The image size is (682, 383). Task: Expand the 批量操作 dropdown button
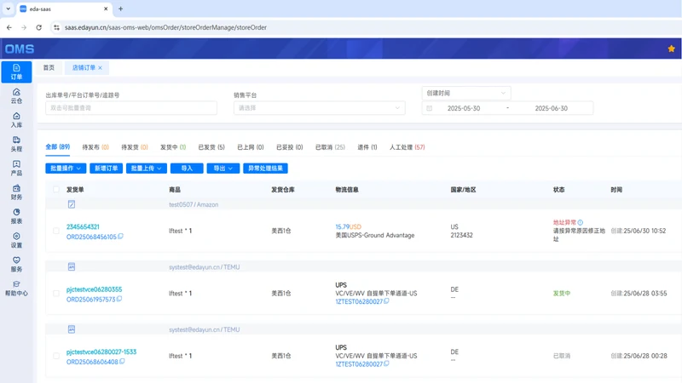click(66, 168)
